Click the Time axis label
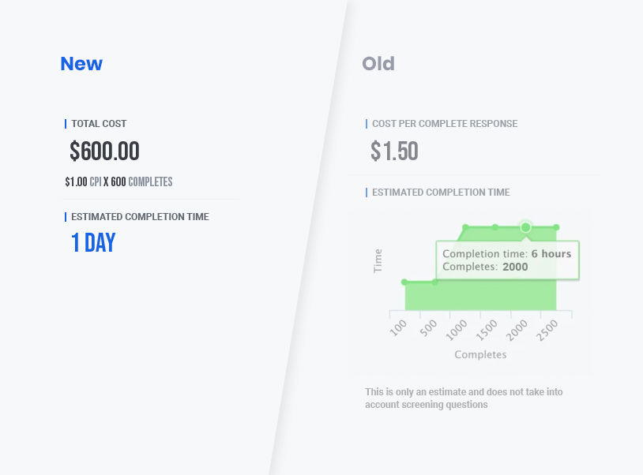 pyautogui.click(x=378, y=261)
